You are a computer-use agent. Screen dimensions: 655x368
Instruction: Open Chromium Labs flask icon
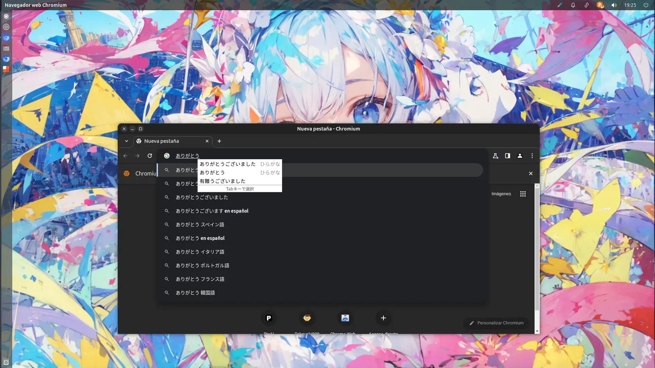click(x=495, y=156)
